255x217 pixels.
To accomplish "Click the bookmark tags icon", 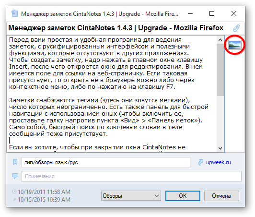I will tap(15, 162).
